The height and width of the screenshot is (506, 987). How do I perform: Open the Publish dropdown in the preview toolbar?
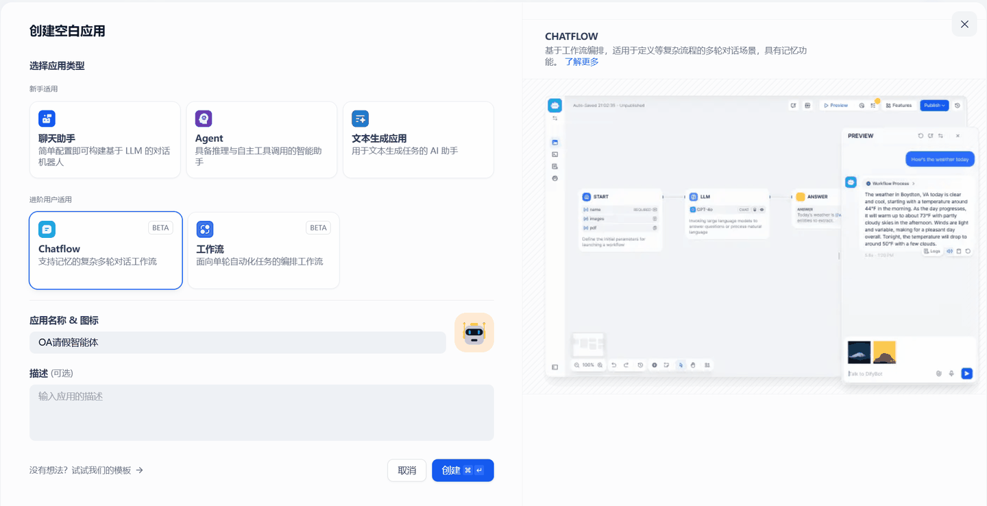click(x=934, y=105)
